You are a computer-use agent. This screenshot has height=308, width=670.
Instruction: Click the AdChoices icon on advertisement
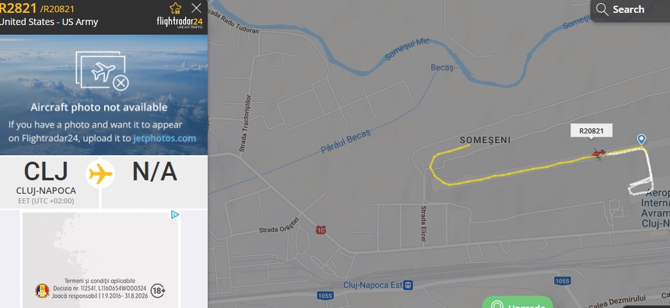(x=175, y=214)
